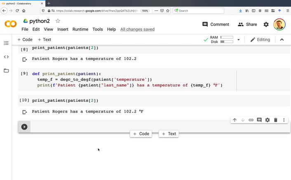Screen dimensions: 291x180
Task: Add a Text cell from toolbar
Action: point(45,39)
